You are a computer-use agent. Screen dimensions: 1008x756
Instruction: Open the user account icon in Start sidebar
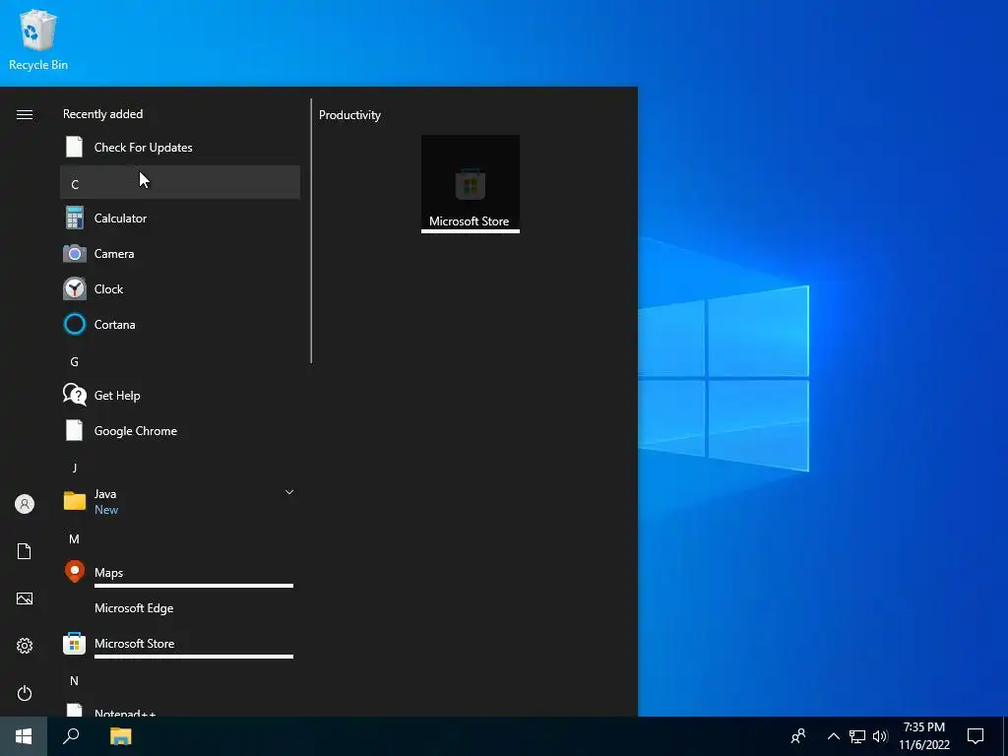[x=25, y=504]
